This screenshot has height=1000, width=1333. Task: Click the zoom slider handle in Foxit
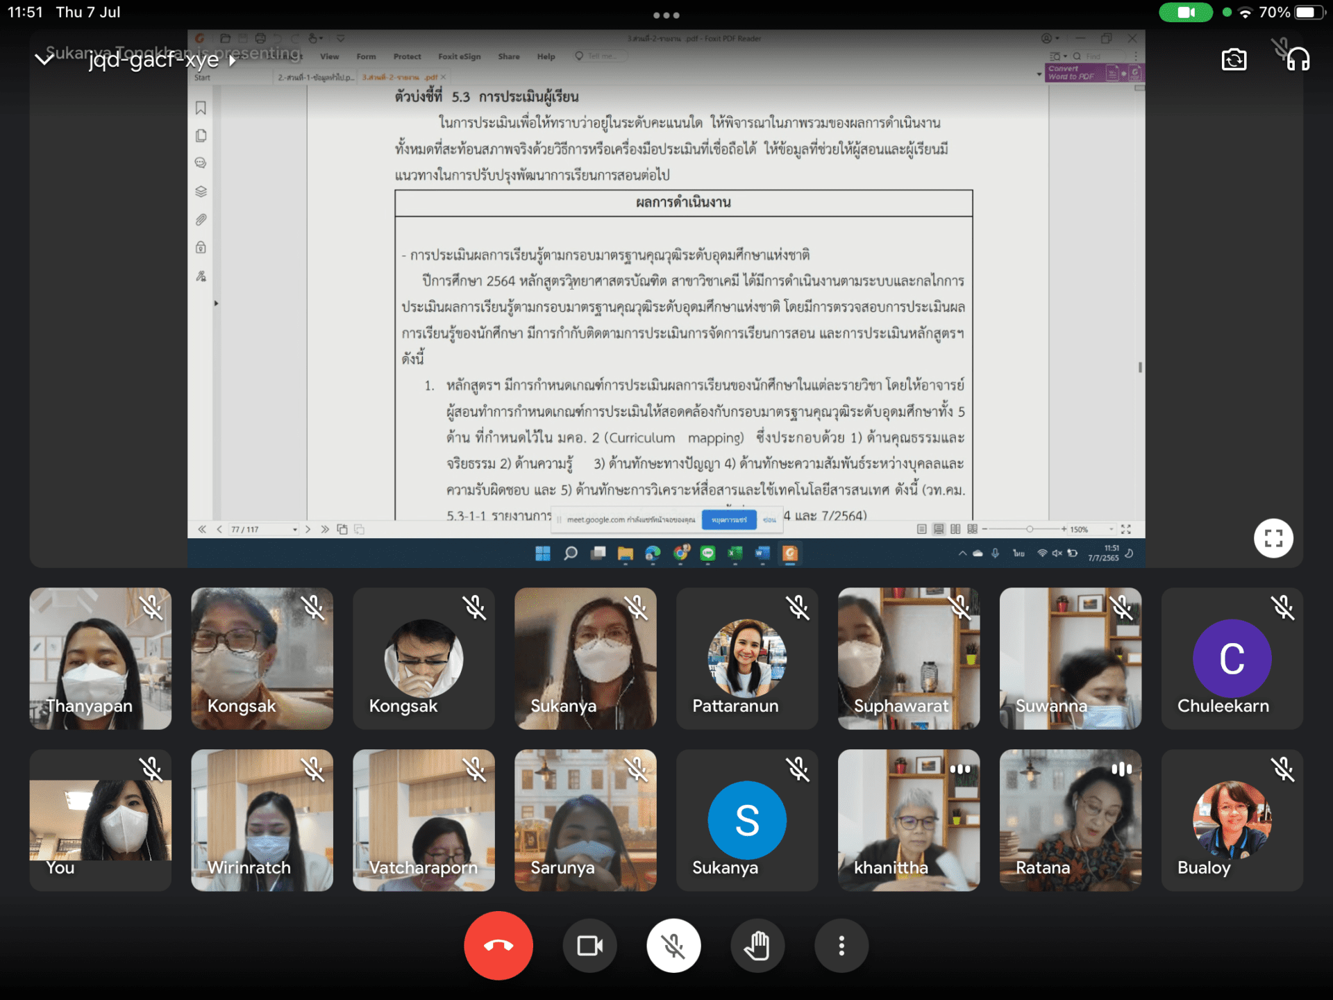point(1030,529)
